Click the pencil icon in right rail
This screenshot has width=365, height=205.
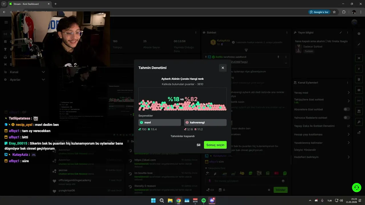(x=359, y=44)
